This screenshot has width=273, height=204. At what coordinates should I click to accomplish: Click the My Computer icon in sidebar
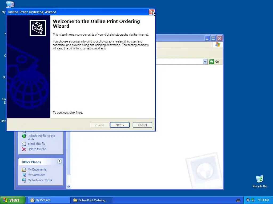(x=24, y=175)
